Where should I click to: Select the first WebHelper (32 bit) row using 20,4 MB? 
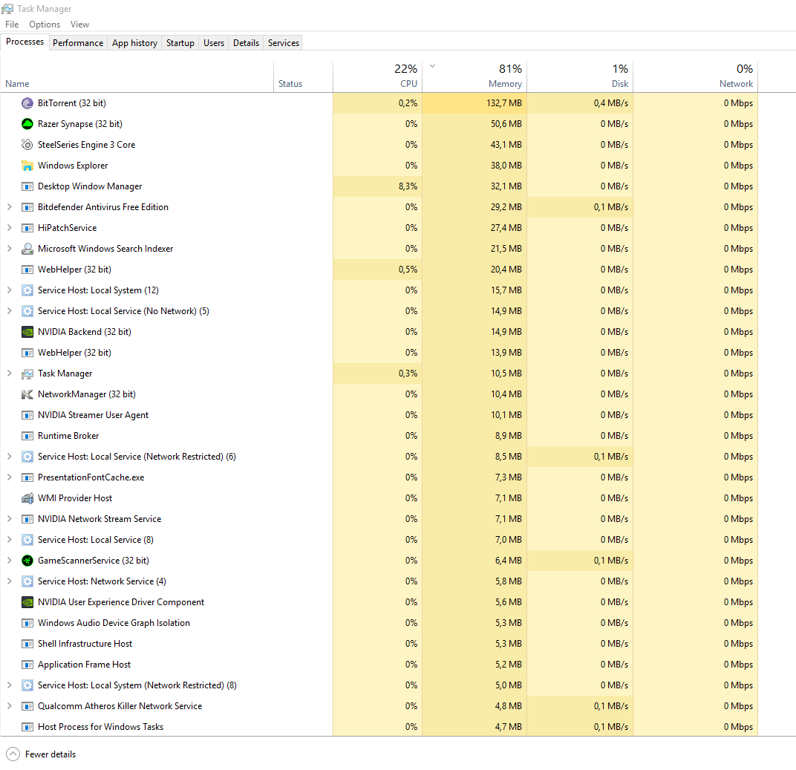pos(379,270)
